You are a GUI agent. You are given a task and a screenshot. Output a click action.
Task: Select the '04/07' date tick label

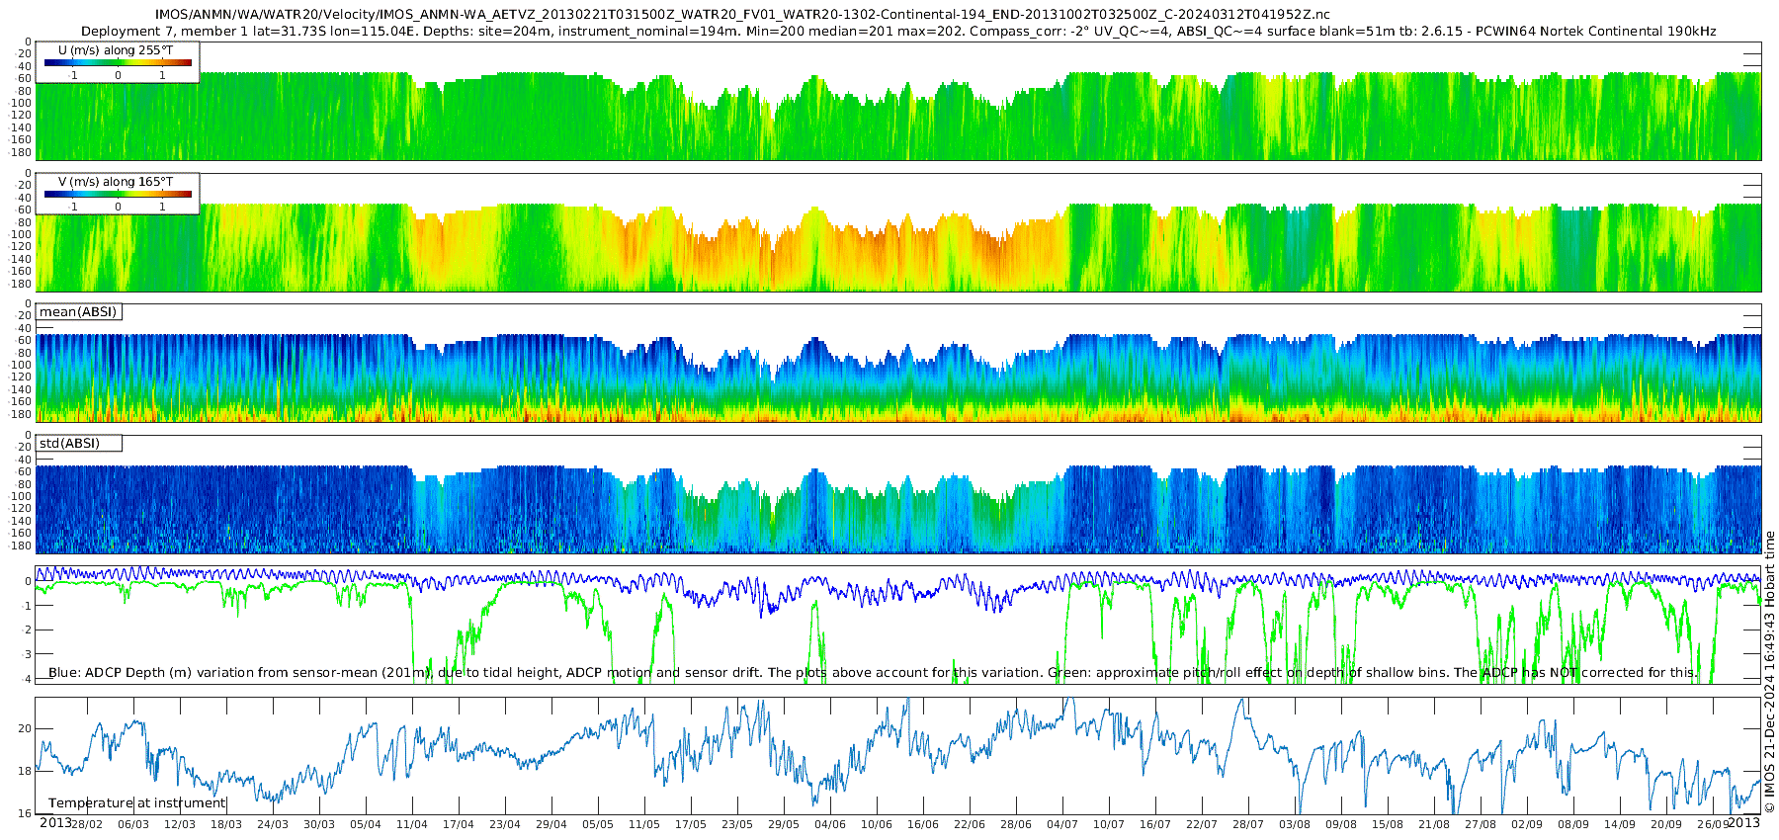coord(1062,824)
